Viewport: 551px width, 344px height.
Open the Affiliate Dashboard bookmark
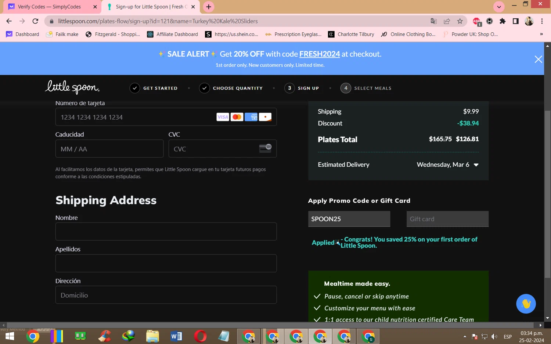(172, 34)
